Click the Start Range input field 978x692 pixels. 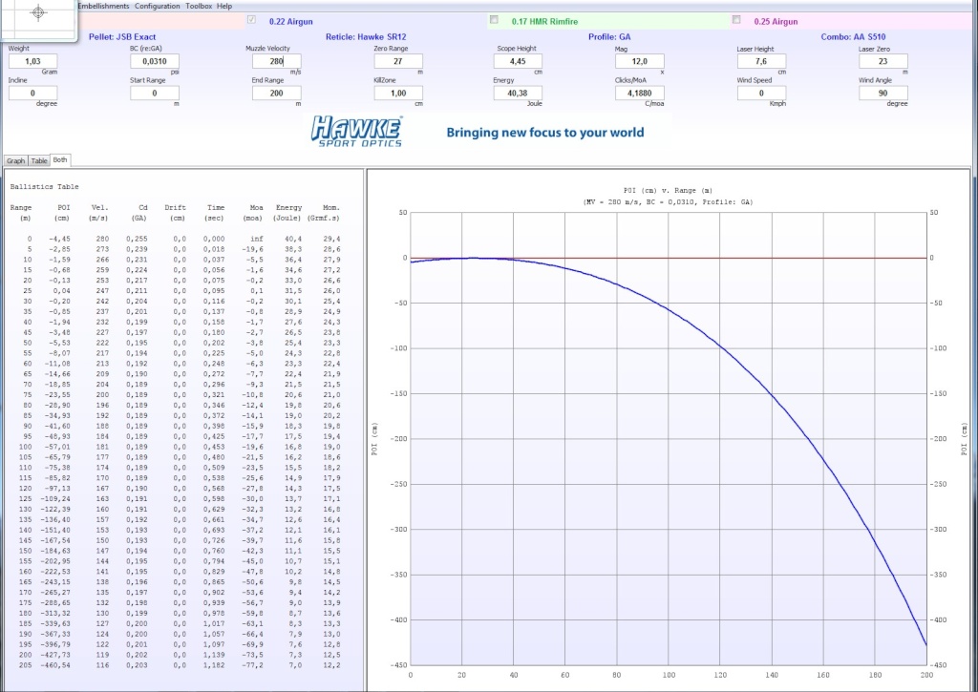pos(155,93)
